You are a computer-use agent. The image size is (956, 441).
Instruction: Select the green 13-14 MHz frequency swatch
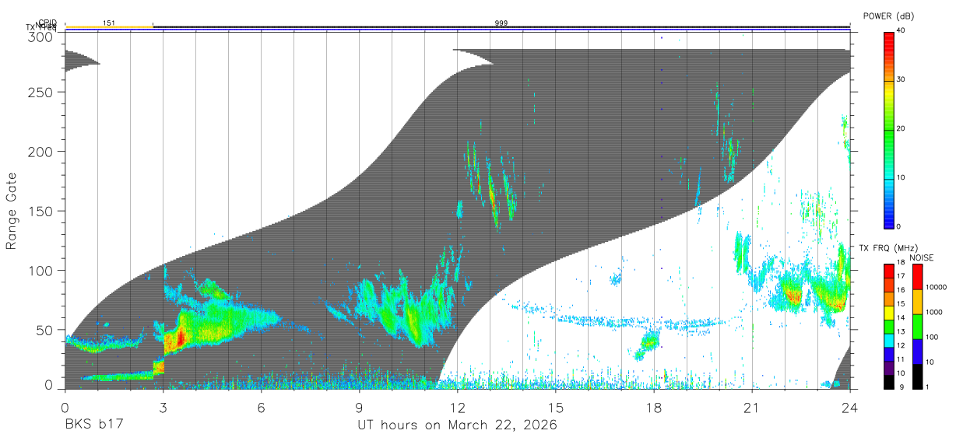[888, 326]
